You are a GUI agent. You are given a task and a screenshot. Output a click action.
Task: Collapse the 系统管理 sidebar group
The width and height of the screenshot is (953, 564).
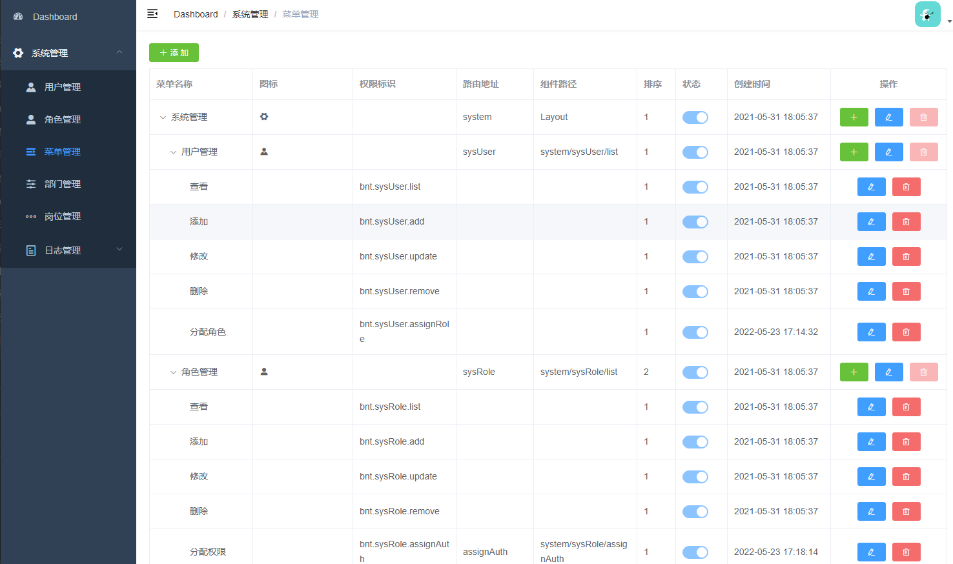click(68, 53)
